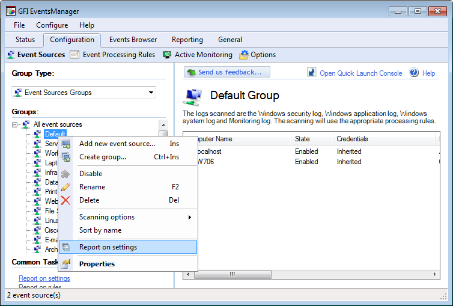Select the Default group tree item
This screenshot has height=306, width=453.
pos(55,134)
